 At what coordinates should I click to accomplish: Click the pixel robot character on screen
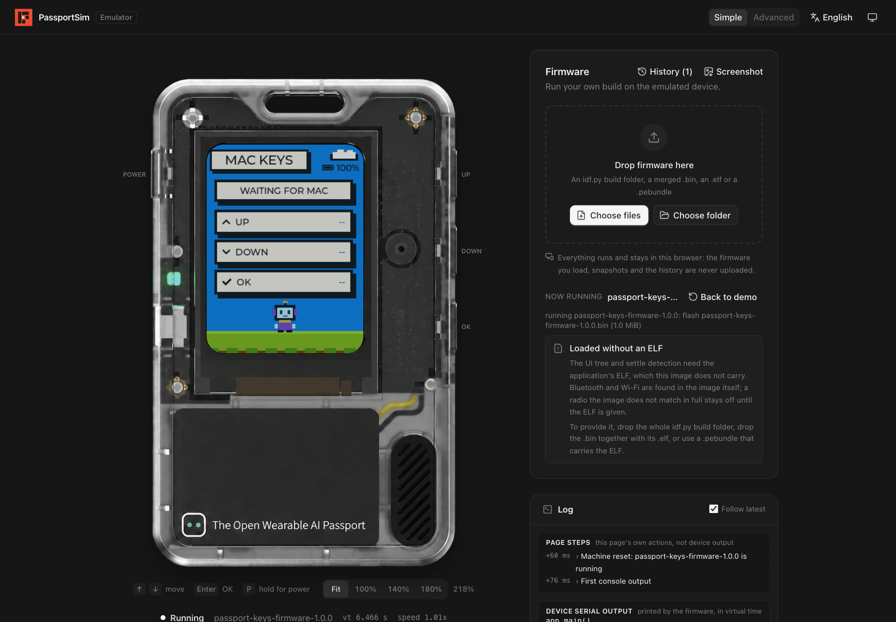pos(285,316)
